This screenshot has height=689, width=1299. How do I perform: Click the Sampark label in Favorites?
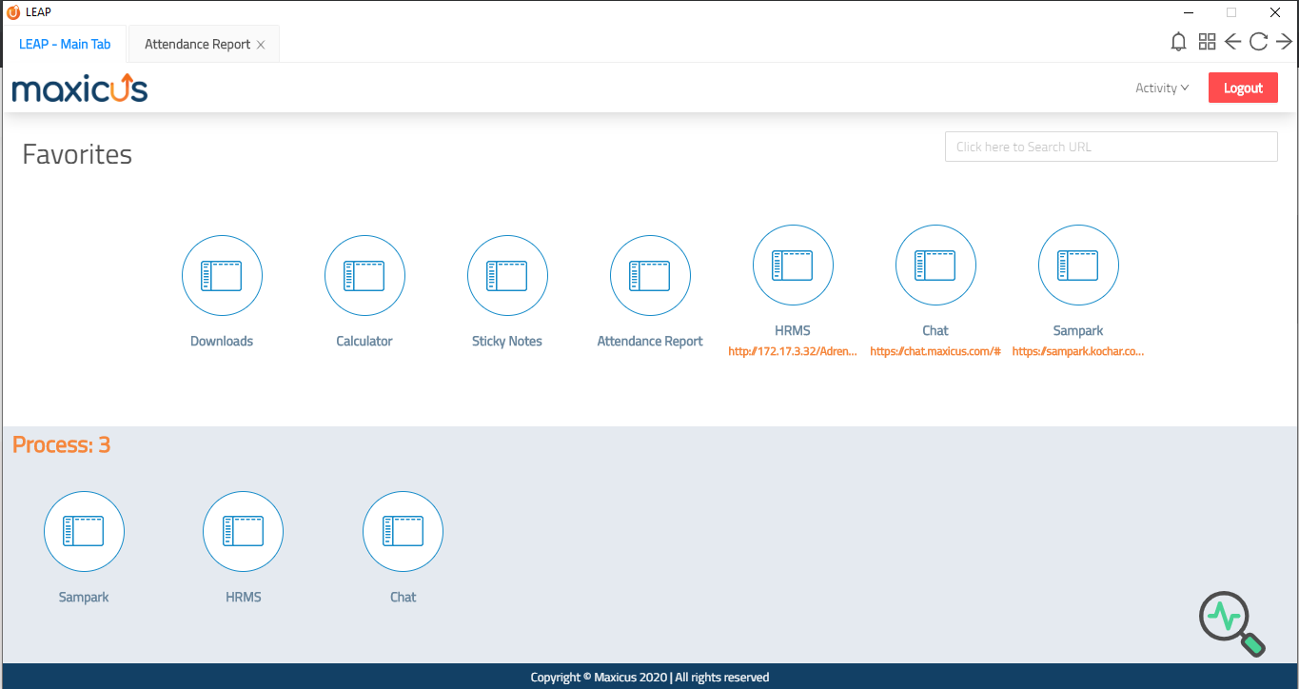click(x=1078, y=330)
